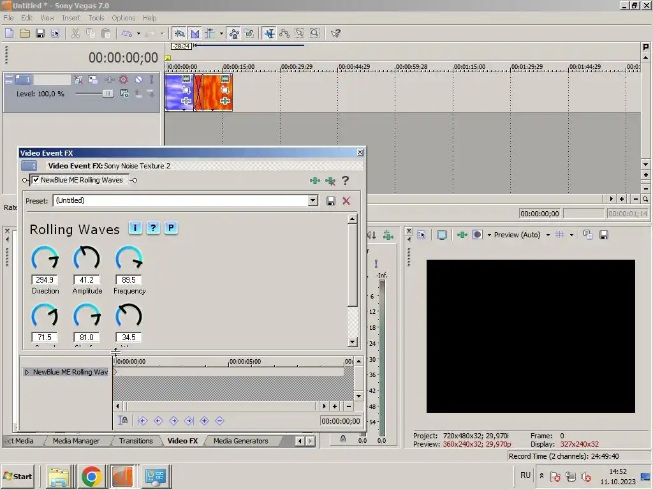Switch to the Media Manager tab
The height and width of the screenshot is (490, 653).
(77, 441)
